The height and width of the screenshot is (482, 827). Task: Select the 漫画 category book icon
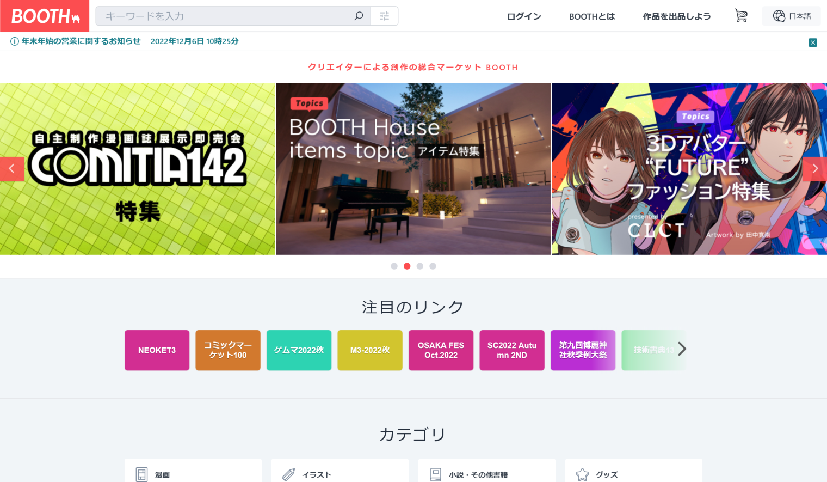pos(141,474)
